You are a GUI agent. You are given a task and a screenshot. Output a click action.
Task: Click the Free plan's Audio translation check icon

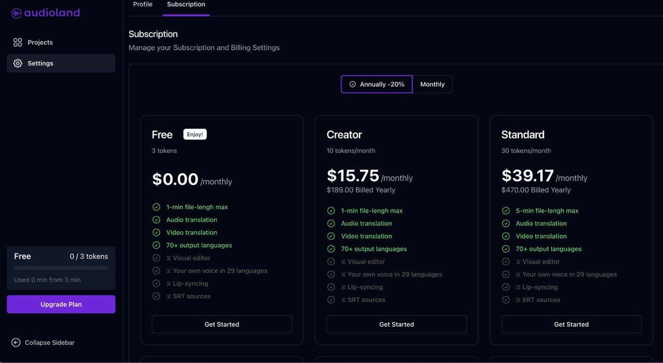[x=156, y=220]
